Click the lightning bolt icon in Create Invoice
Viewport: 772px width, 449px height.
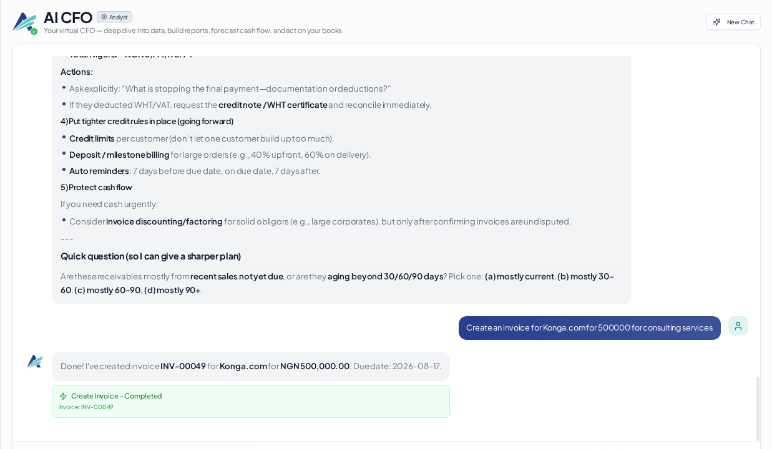coord(63,396)
